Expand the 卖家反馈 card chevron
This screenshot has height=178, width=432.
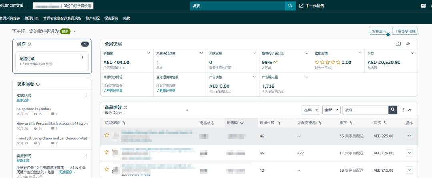tap(360, 53)
